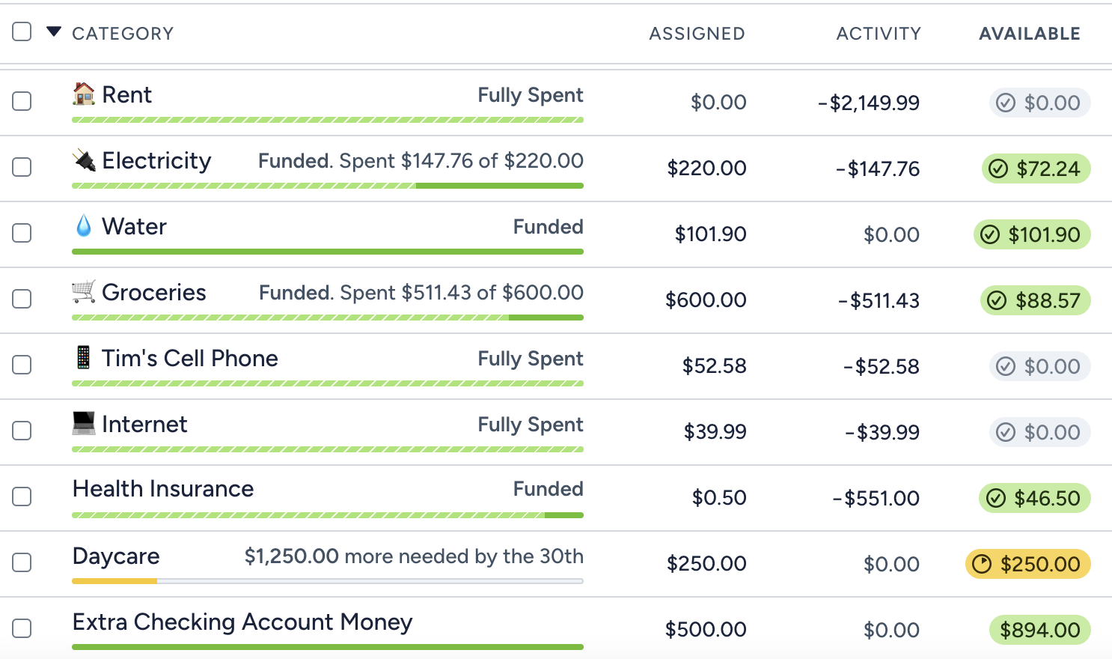The height and width of the screenshot is (659, 1112).
Task: Click the green checkmark badge showing $72.24
Action: [1036, 168]
